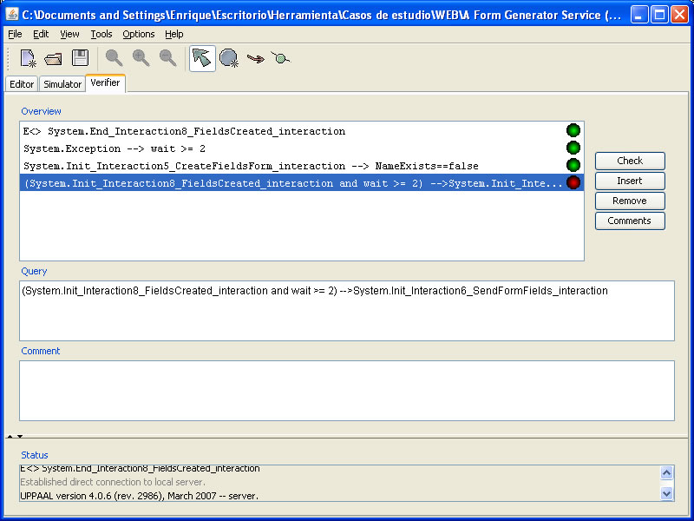
Task: Pick the Add Location tool
Action: [229, 58]
